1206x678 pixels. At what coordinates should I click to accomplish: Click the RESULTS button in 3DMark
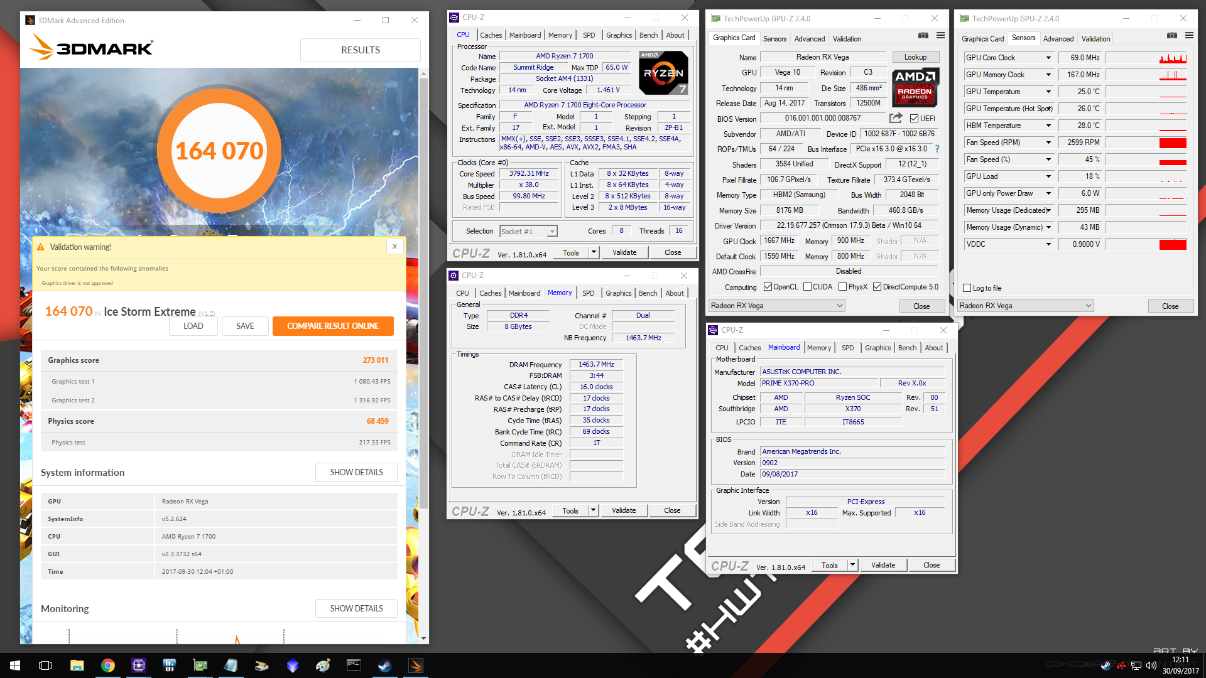pos(361,50)
